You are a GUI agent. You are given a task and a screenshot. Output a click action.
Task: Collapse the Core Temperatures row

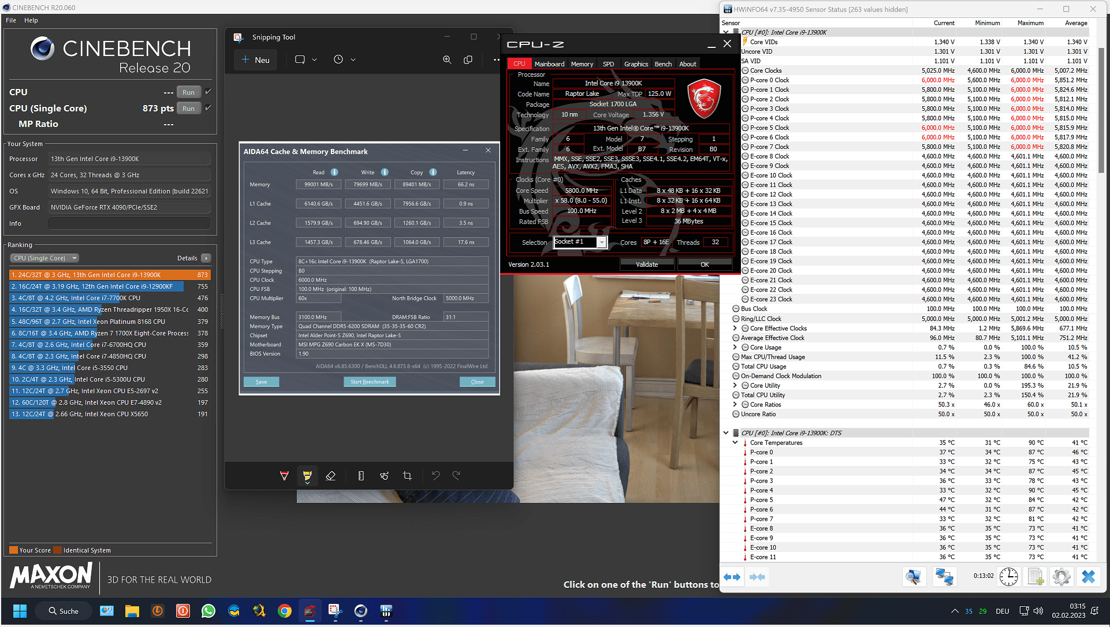coord(735,442)
